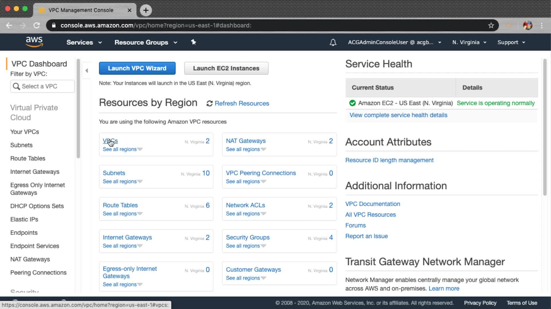Open the N. Virginia region selector
551x309 pixels.
(x=469, y=42)
